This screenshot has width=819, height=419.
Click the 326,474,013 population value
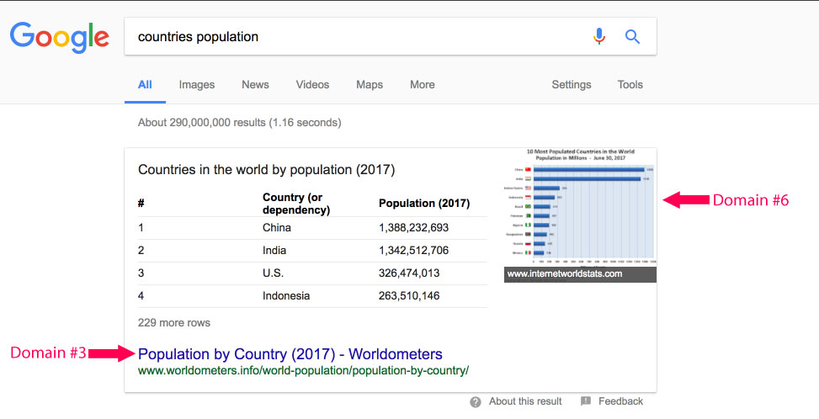click(409, 273)
